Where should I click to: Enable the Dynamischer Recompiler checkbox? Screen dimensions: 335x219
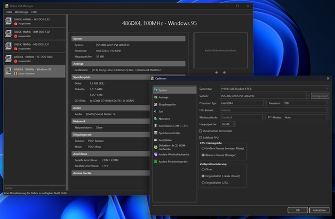coord(200,131)
